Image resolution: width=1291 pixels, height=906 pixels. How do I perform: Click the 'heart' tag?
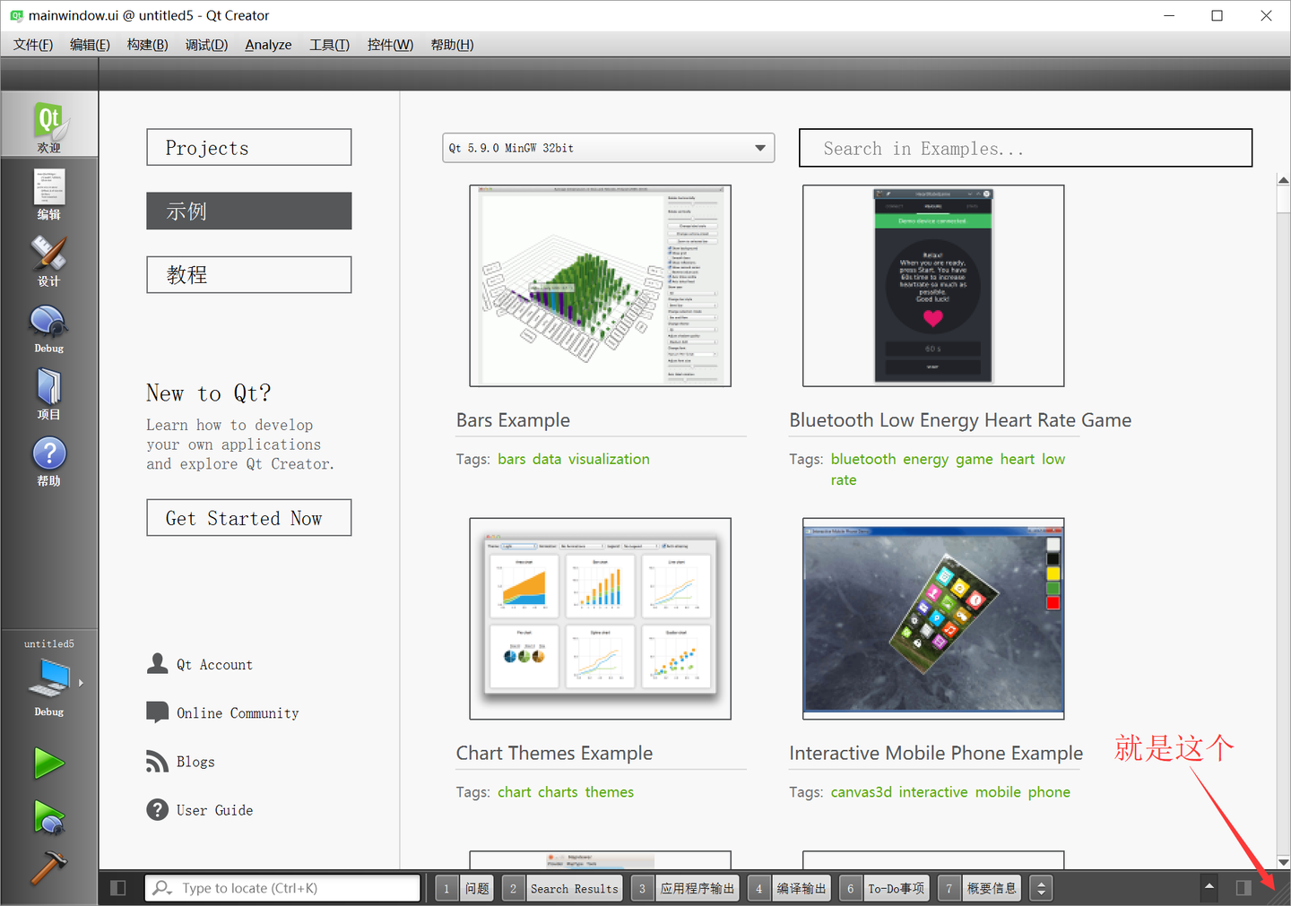[1018, 459]
